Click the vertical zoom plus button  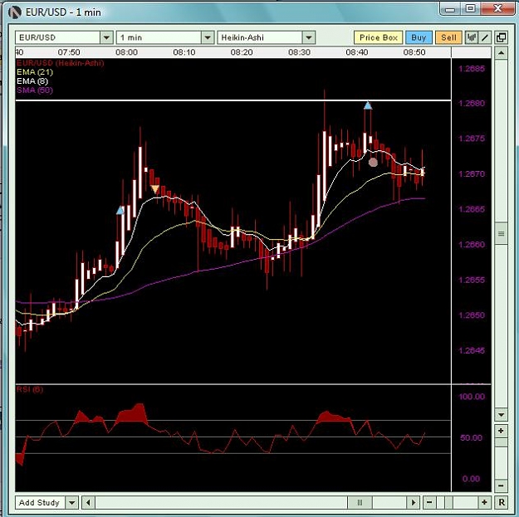coord(501,431)
